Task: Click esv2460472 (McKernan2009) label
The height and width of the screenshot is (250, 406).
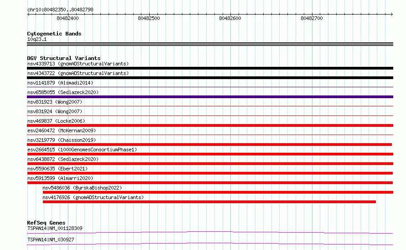Action: tap(62, 130)
